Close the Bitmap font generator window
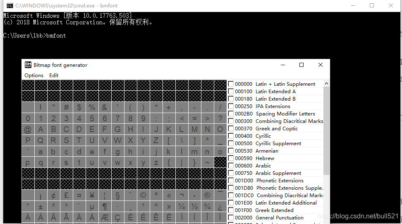This screenshot has width=402, height=224. coord(321,65)
